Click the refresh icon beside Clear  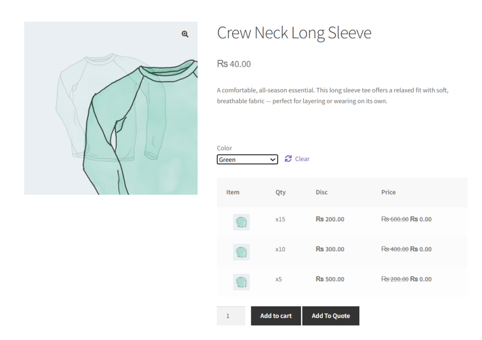(x=288, y=158)
